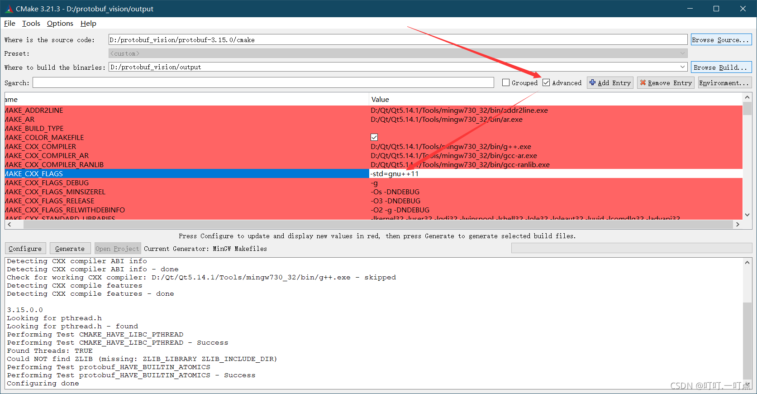Click the Open Project button
Image resolution: width=757 pixels, height=394 pixels.
[118, 248]
